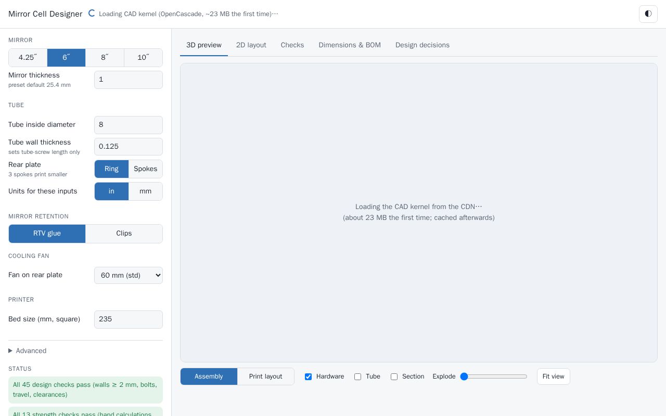
Task: Select Clips mirror retention
Action: 124,233
